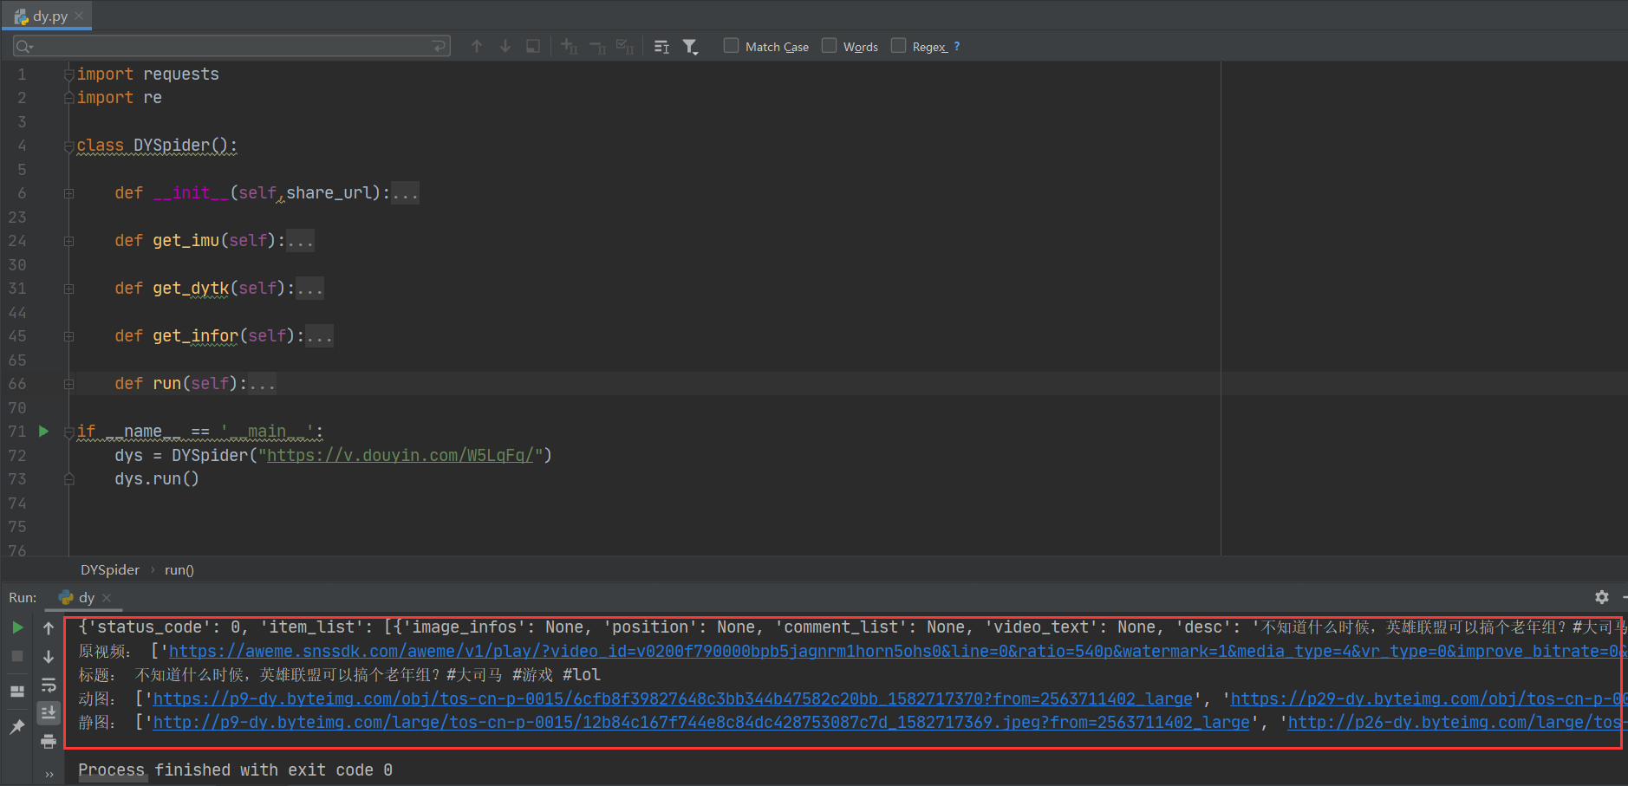This screenshot has height=786, width=1628.
Task: Expand folded get_dytk method
Action: click(x=68, y=289)
